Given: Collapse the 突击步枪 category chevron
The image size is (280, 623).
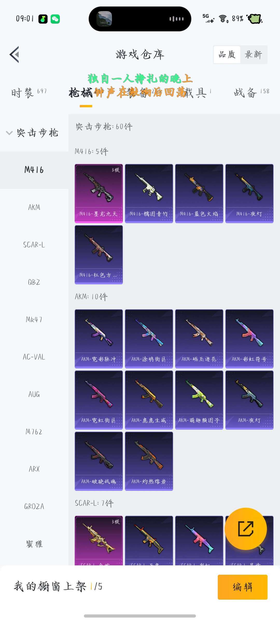Looking at the screenshot, I should click(x=9, y=133).
